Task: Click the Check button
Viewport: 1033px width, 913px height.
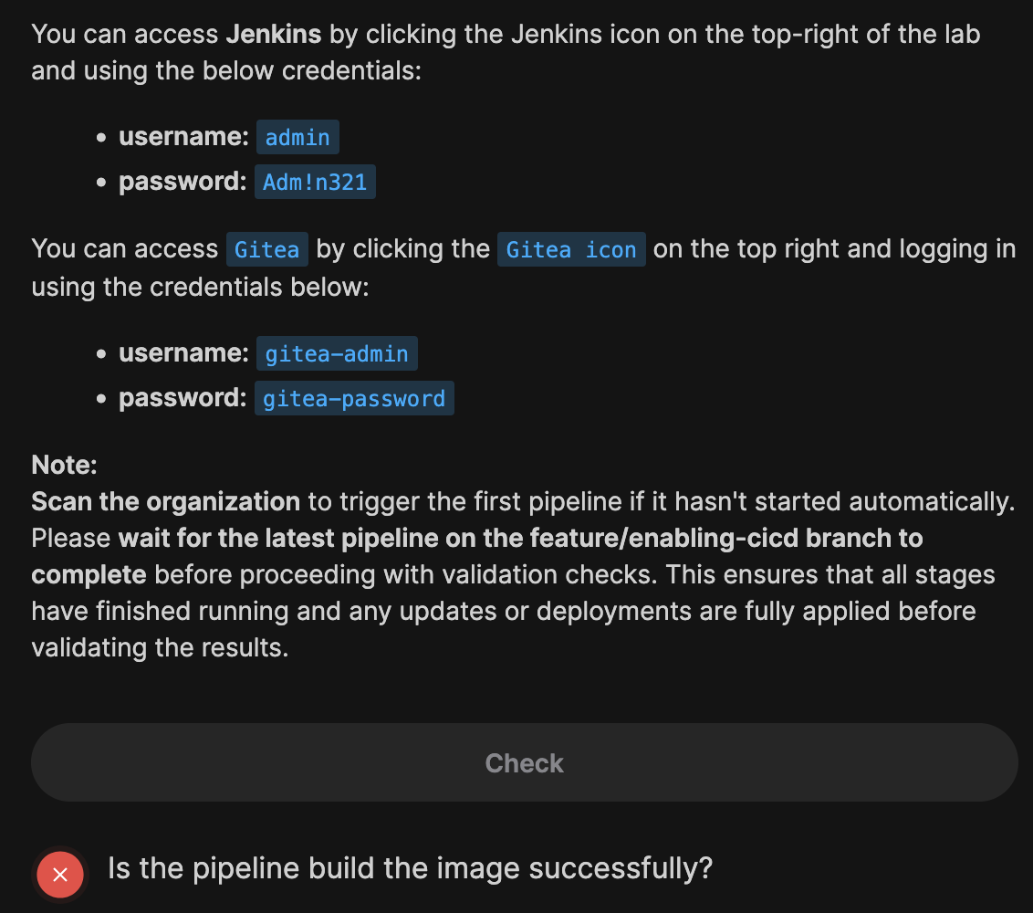Action: tap(524, 763)
